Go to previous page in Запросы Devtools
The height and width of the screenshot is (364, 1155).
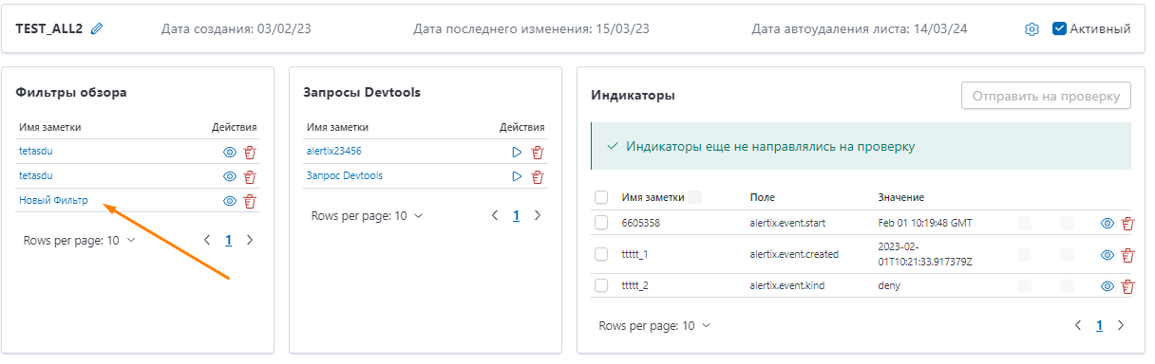pyautogui.click(x=495, y=216)
